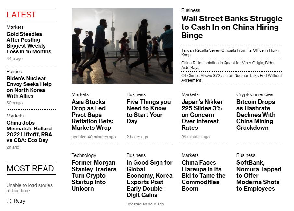This screenshot has width=294, height=211.
Task: Open Korea Exports Post Double-Digit Gains article
Action: pos(149,179)
